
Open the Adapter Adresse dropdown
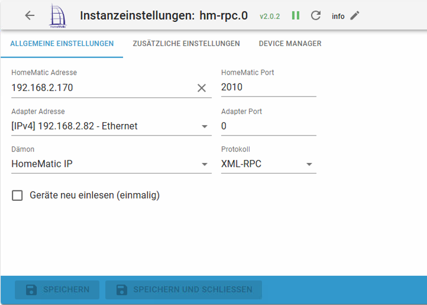tap(112, 126)
